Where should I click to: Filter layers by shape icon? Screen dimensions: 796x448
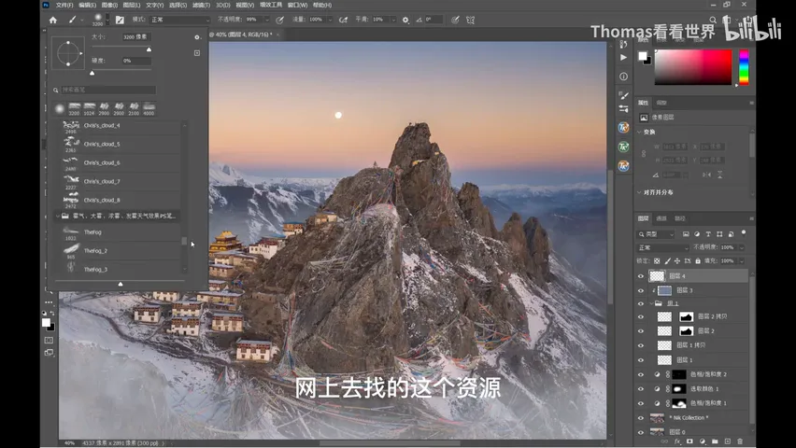[719, 234]
